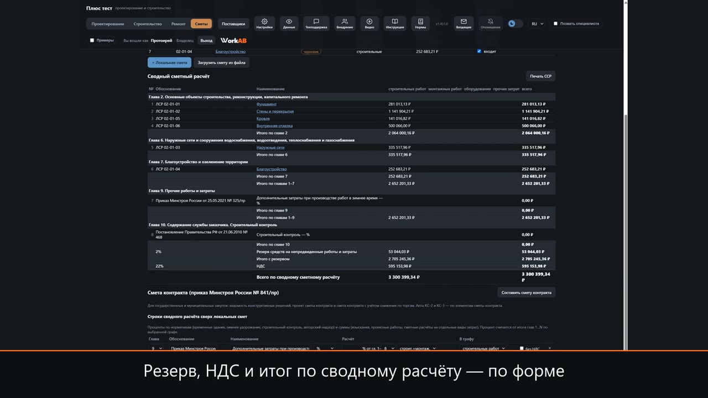Click the Итого по главам 1–7 label
The height and width of the screenshot is (398, 708).
click(275, 184)
